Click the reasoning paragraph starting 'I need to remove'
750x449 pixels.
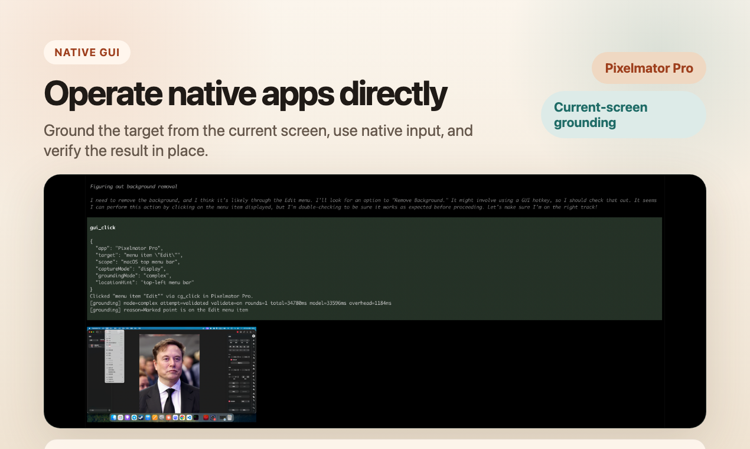[373, 203]
